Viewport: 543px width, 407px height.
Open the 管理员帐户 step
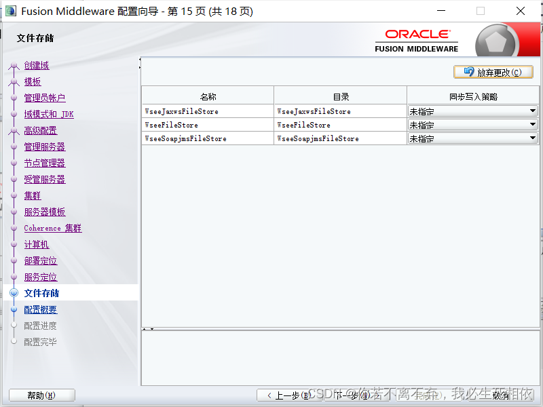click(45, 98)
